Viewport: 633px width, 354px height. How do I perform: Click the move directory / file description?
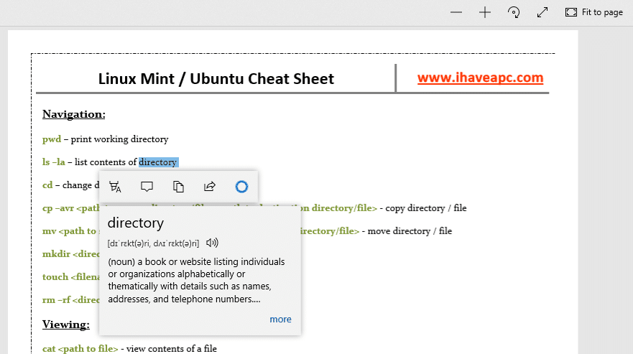(x=410, y=231)
